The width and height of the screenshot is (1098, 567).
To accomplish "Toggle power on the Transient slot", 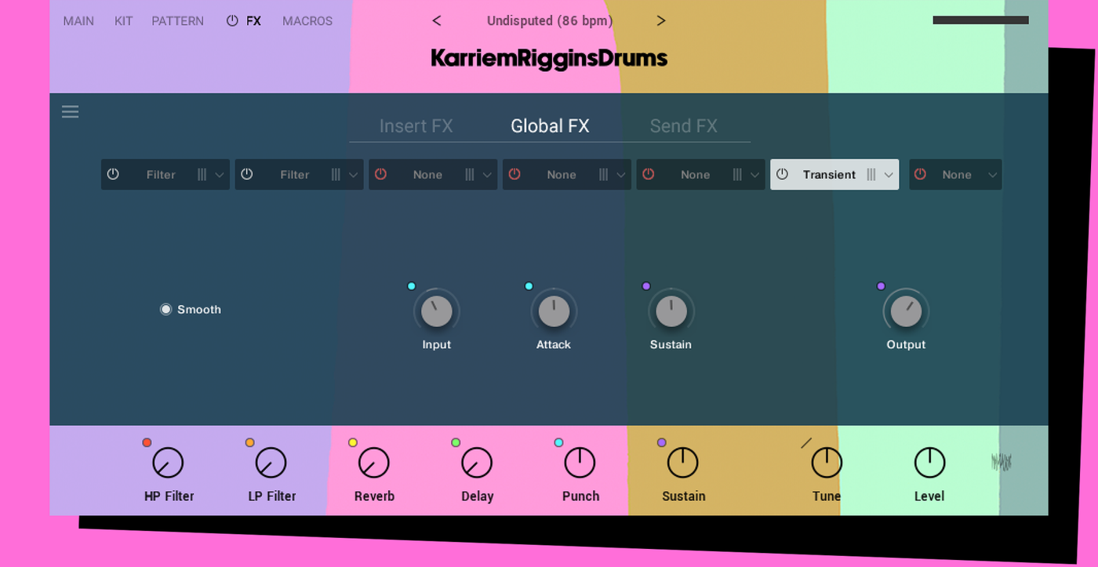I will [782, 174].
